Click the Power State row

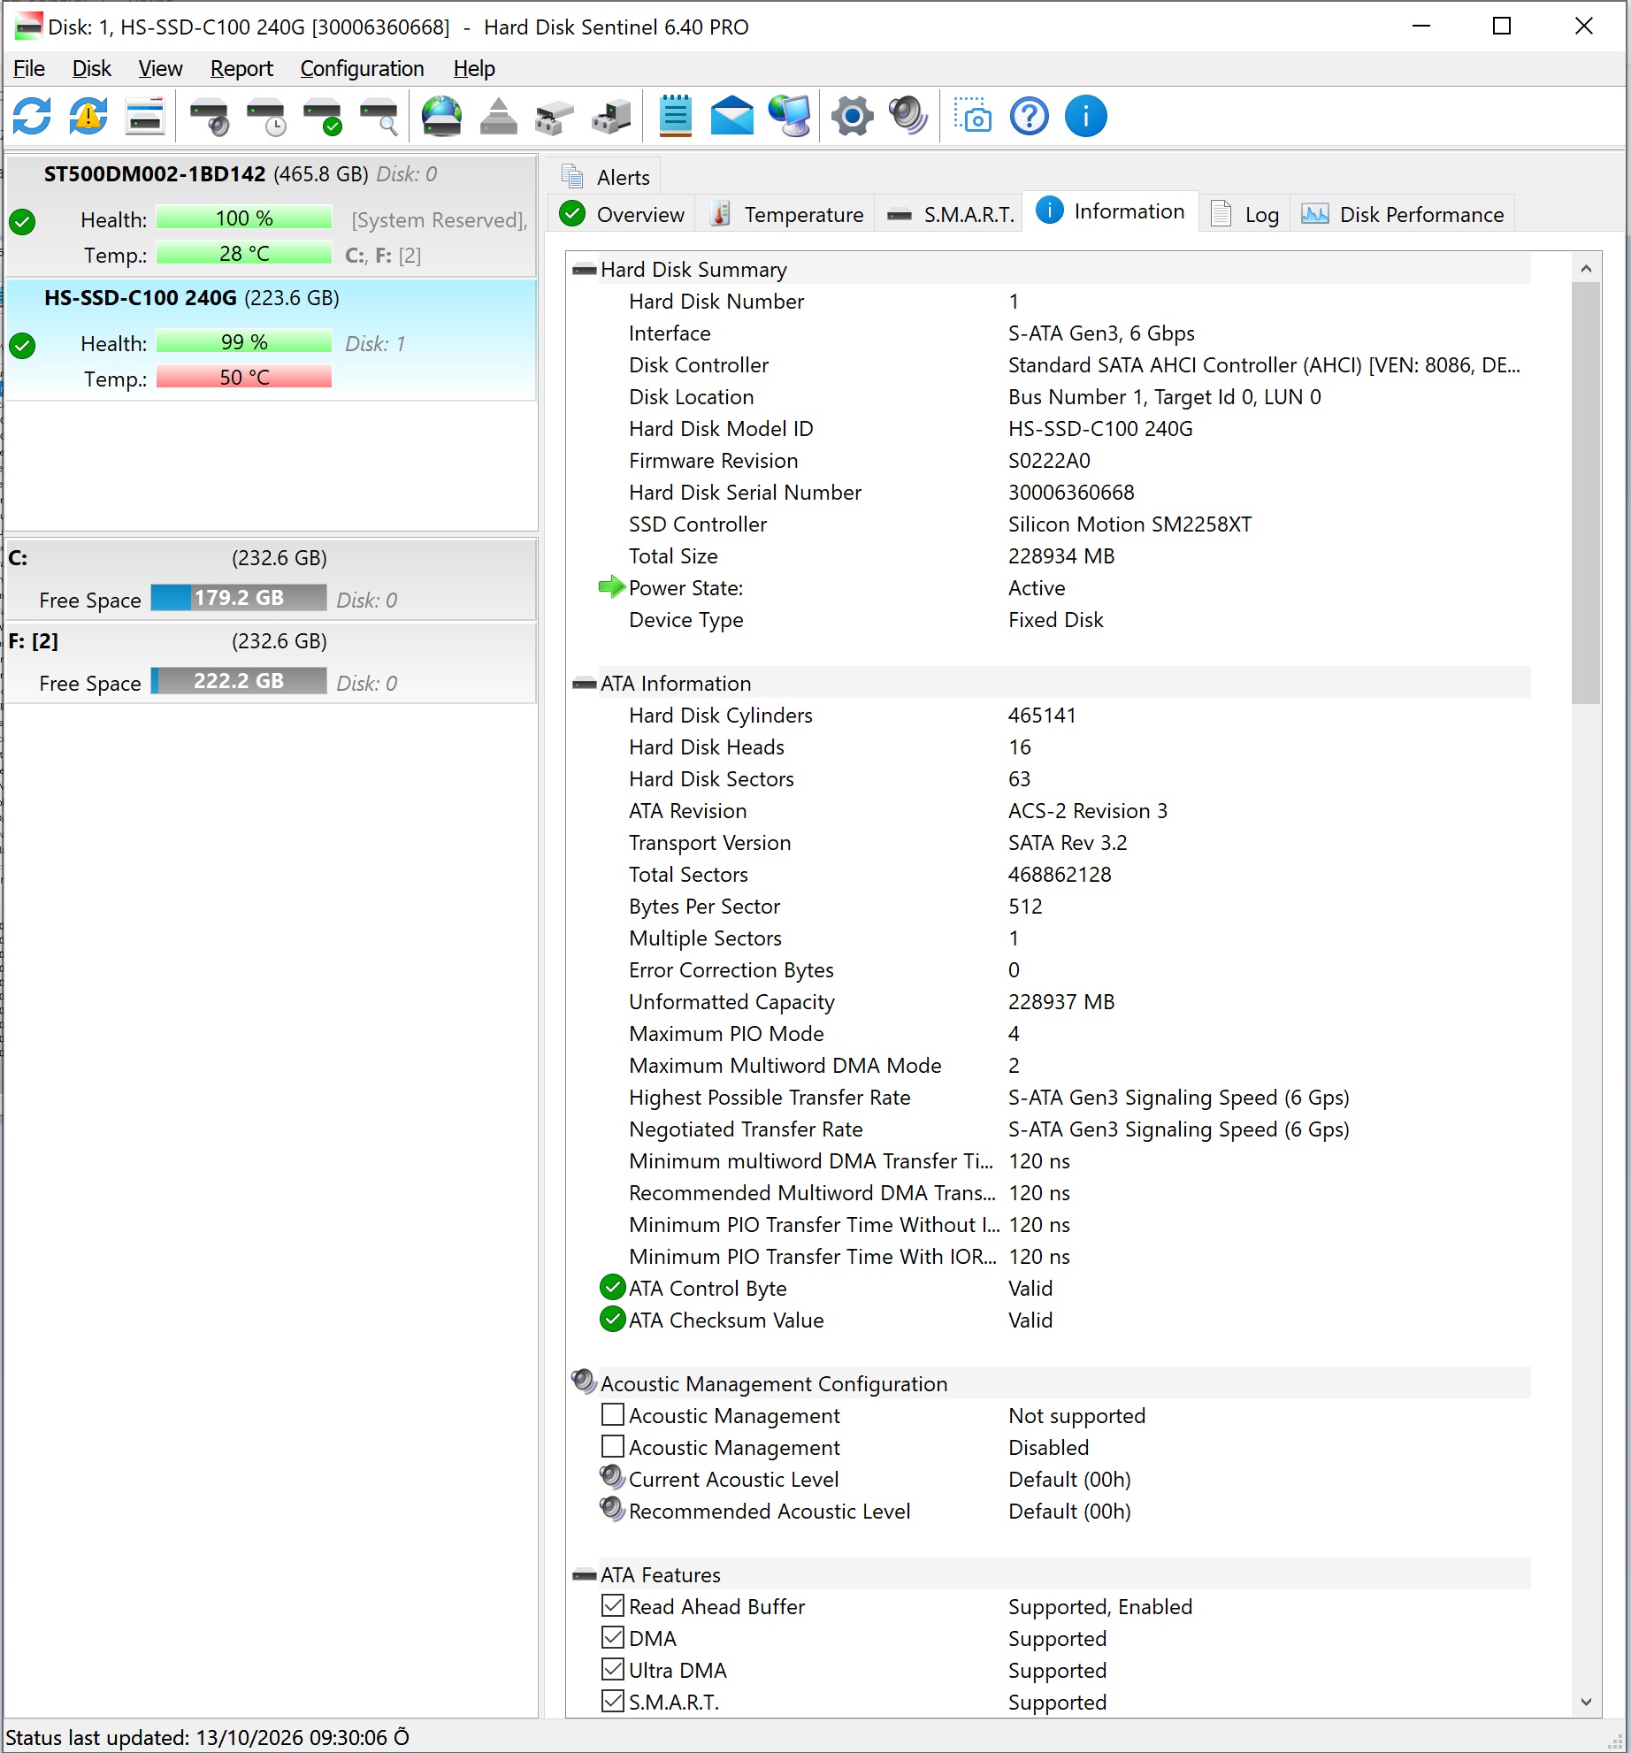coord(1064,588)
